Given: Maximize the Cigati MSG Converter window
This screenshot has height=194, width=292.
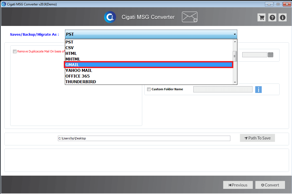Looking at the screenshot, I should point(278,4).
